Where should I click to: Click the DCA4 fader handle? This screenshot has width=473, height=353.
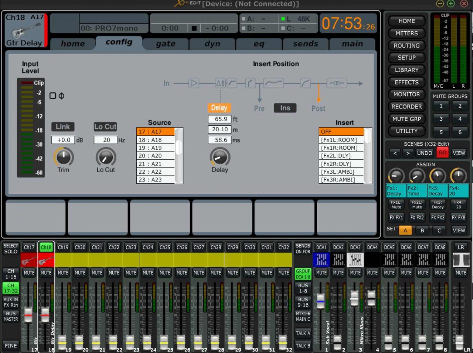coord(371,298)
